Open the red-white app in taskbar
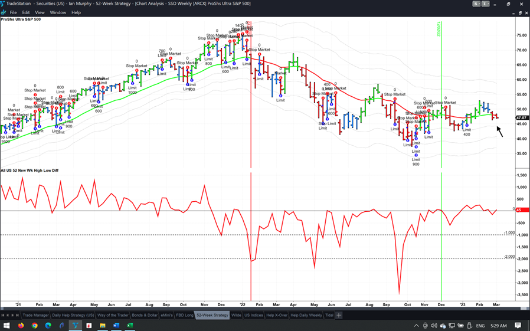The image size is (530, 331). (x=89, y=326)
